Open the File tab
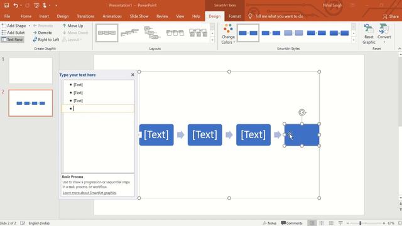 coord(7,16)
